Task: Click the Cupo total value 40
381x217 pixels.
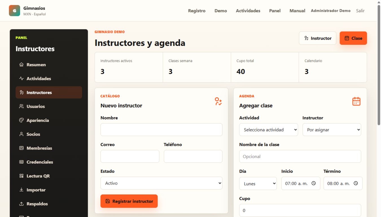Action: (241, 71)
